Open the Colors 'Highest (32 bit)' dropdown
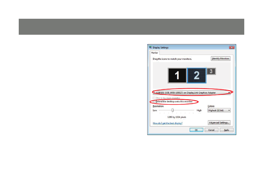 pyautogui.click(x=219, y=110)
